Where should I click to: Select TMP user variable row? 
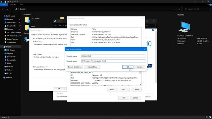[x=106, y=42]
